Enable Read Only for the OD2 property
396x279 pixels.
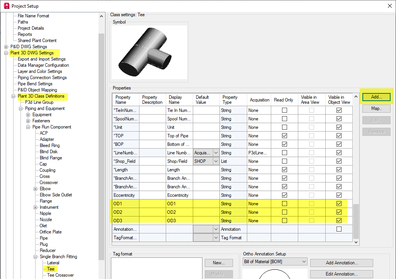click(x=284, y=212)
